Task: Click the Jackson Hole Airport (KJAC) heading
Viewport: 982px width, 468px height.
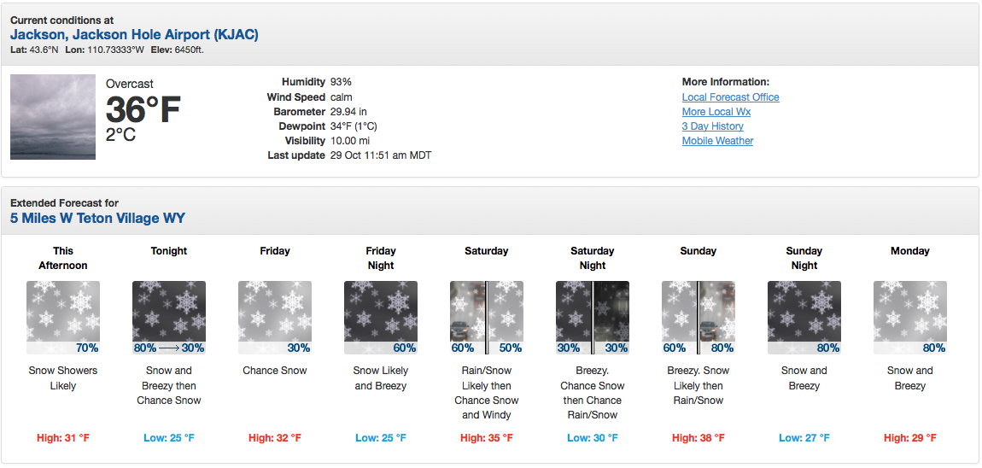Action: (134, 34)
